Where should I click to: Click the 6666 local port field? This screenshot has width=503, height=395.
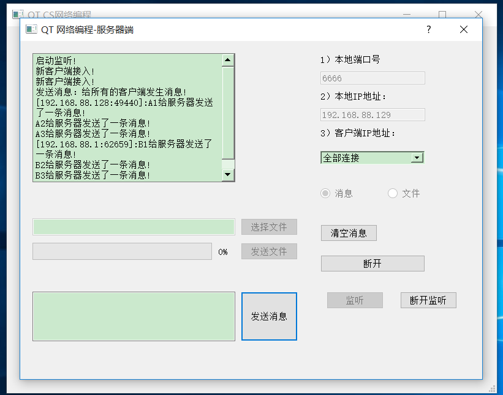(x=371, y=78)
